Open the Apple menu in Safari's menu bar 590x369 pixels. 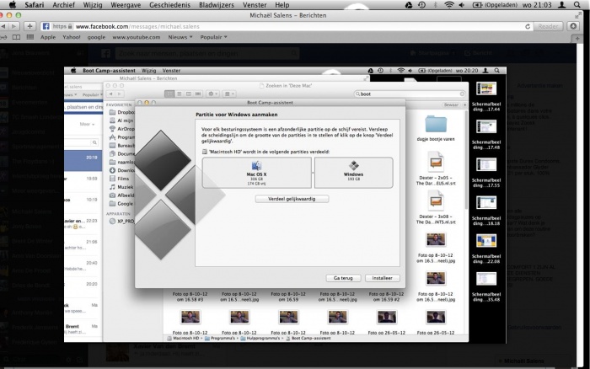(x=13, y=5)
